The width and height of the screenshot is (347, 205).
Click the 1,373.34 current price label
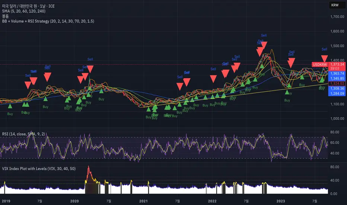point(337,64)
